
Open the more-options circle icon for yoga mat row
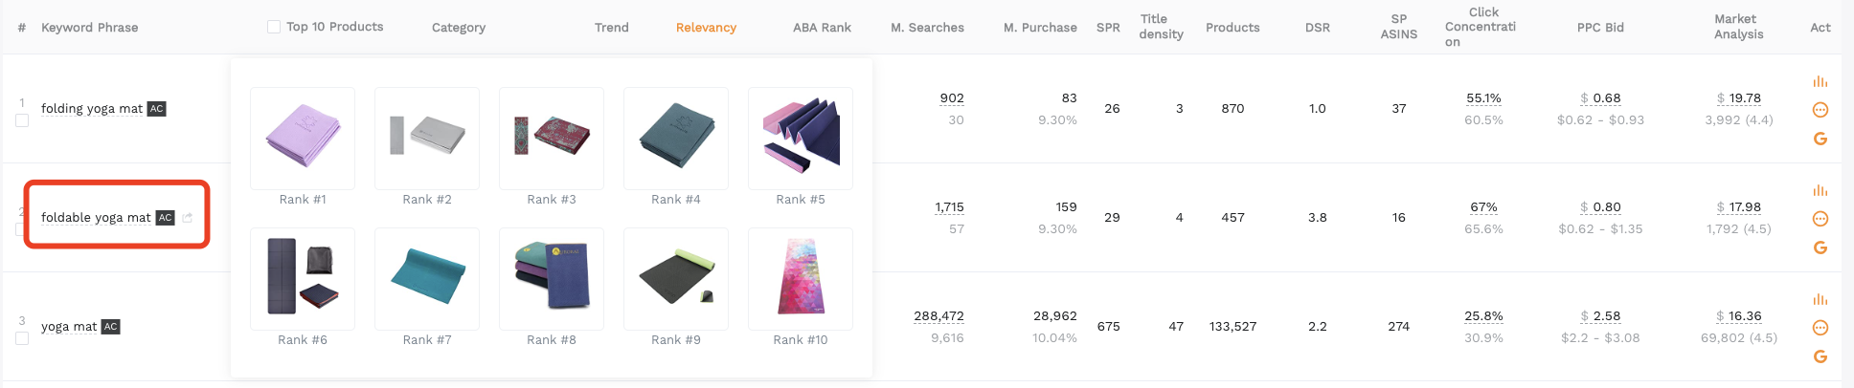[1820, 328]
